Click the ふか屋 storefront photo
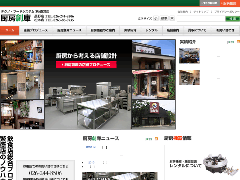Screen dimensions: 240x180 (x=154, y=55)
